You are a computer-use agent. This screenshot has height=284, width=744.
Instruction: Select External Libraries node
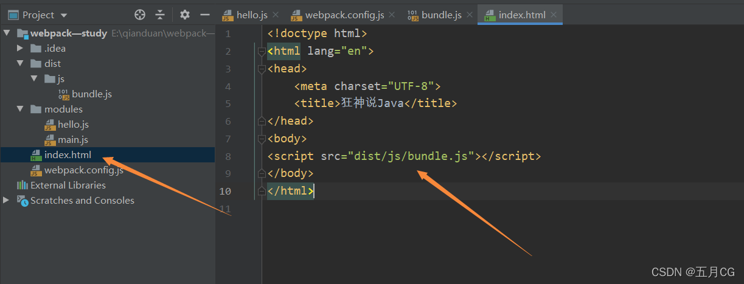pos(68,185)
